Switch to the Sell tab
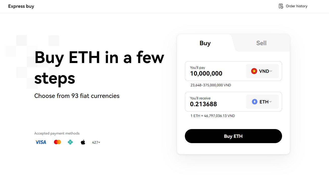This screenshot has height=175, width=329. coord(261,43)
